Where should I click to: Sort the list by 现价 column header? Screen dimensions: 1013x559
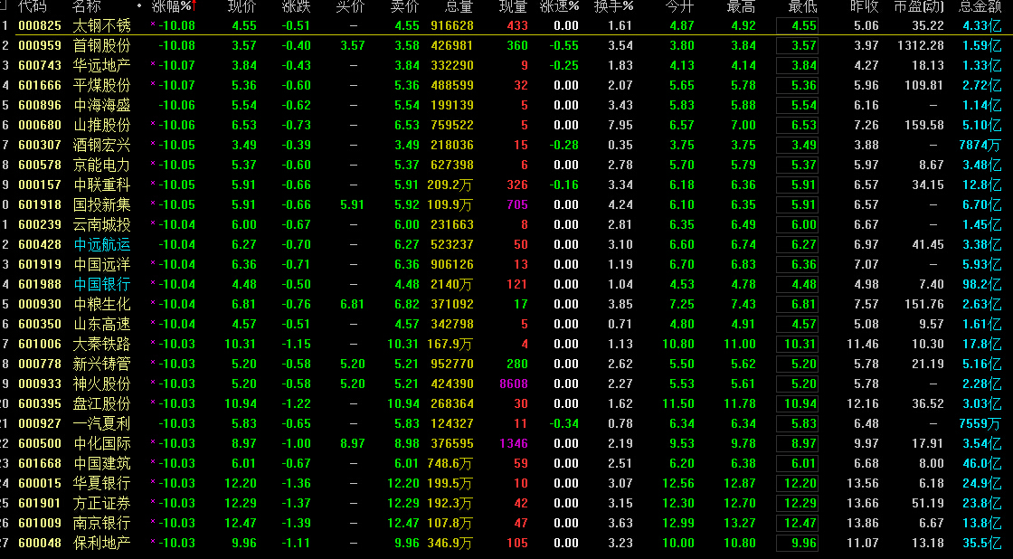242,6
